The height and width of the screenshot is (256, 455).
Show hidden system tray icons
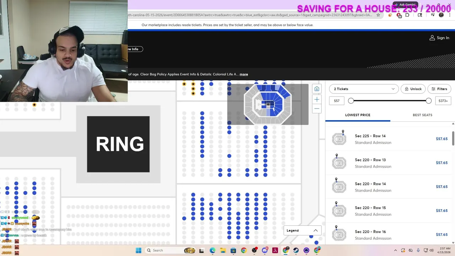395,250
